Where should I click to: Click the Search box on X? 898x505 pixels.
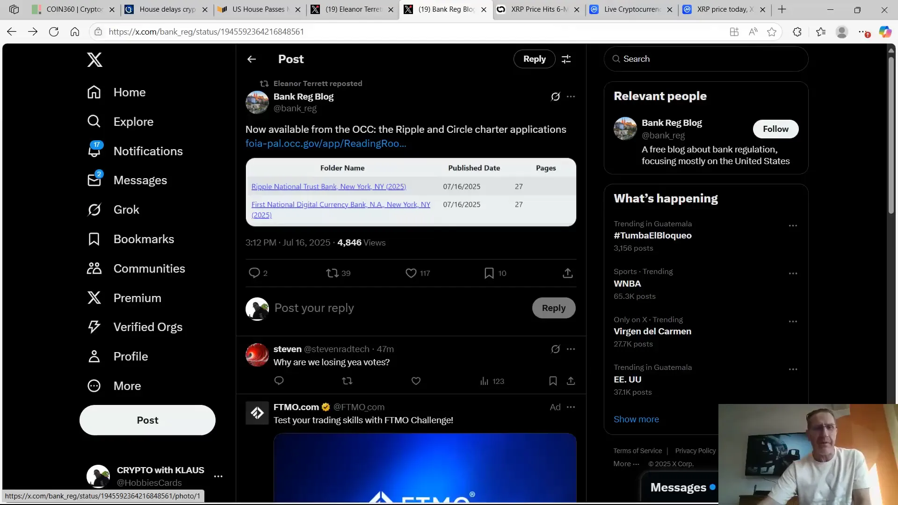click(706, 59)
